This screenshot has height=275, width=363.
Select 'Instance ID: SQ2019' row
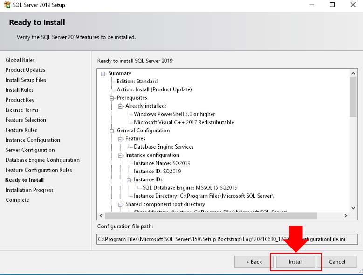click(158, 172)
